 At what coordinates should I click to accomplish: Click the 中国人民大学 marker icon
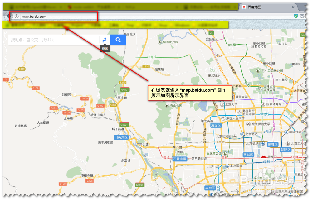[x=223, y=118]
